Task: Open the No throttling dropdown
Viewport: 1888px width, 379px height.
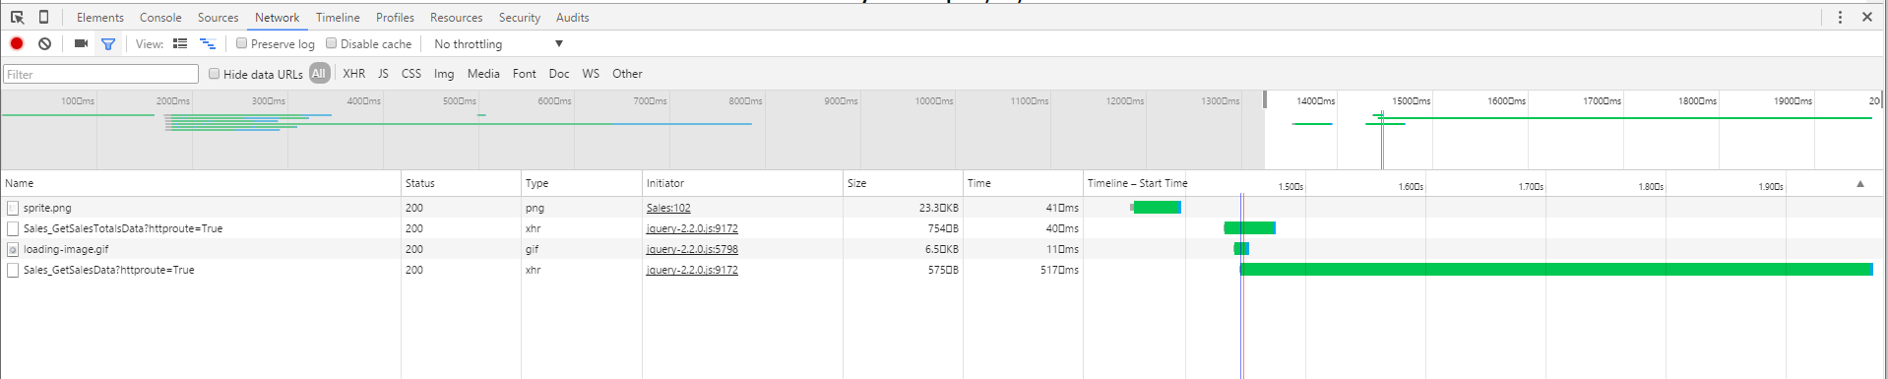Action: pyautogui.click(x=498, y=44)
